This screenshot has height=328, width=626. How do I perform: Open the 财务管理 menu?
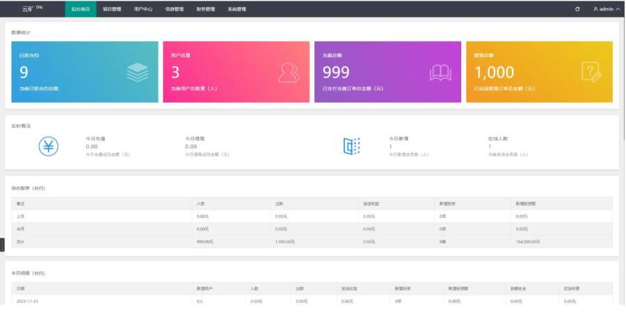(x=206, y=9)
